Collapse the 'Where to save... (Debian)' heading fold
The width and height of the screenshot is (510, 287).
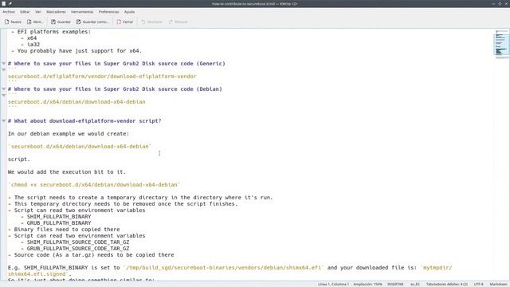point(4,88)
